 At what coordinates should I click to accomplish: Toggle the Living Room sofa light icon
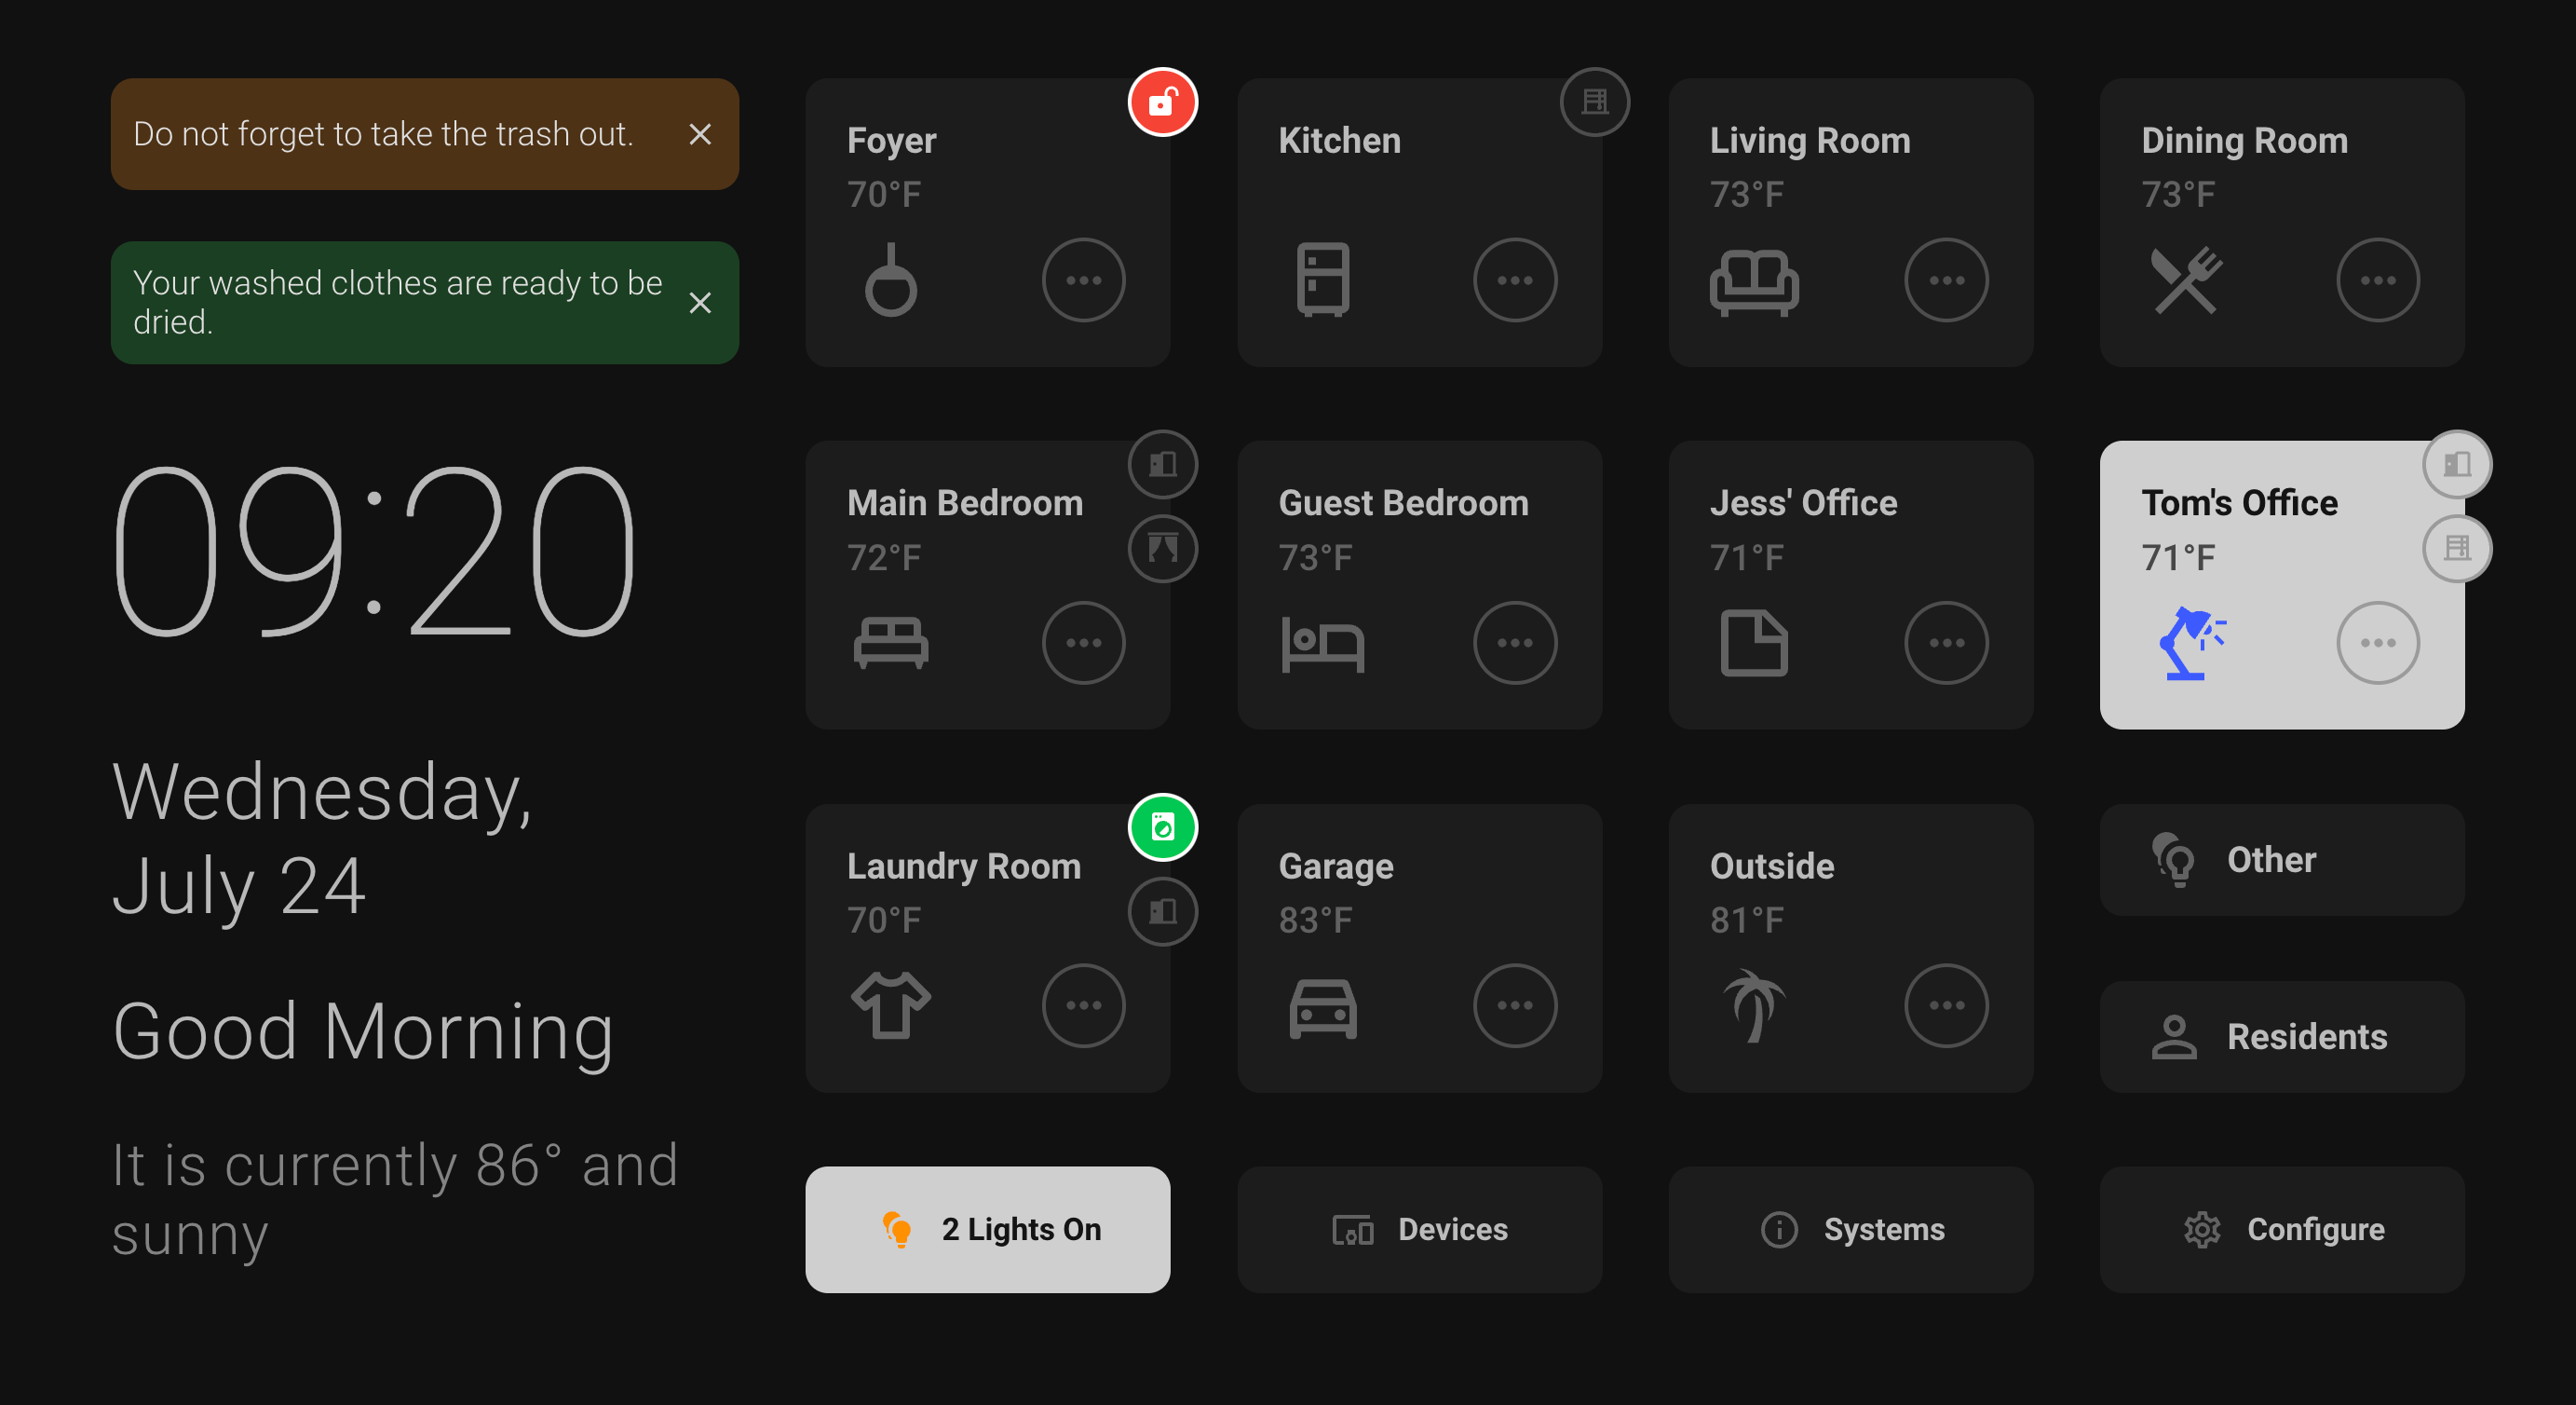tap(1753, 280)
